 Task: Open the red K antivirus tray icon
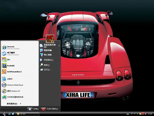[x=143, y=114]
